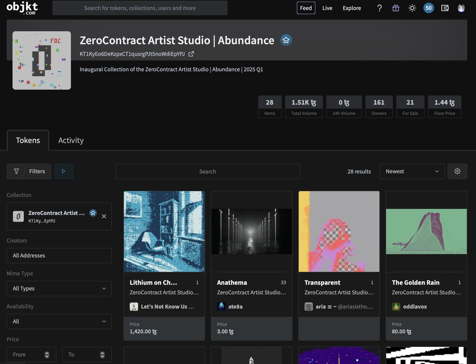
Task: Click the ate8a creator avatar
Action: [x=221, y=307]
